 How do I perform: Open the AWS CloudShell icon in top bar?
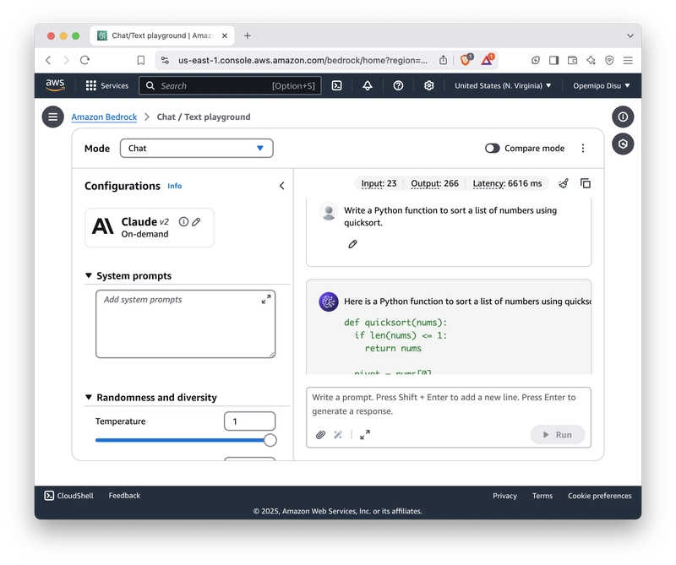(x=336, y=85)
